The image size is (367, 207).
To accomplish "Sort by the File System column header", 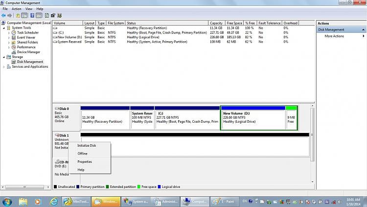I will (x=115, y=23).
